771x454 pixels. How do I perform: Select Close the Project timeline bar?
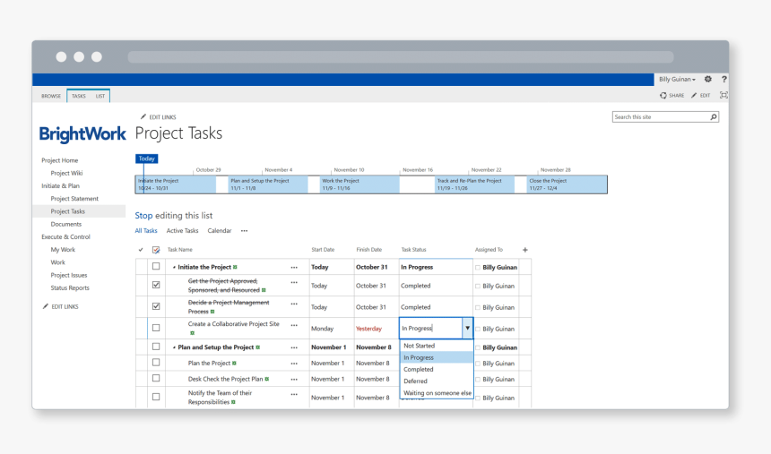point(567,184)
